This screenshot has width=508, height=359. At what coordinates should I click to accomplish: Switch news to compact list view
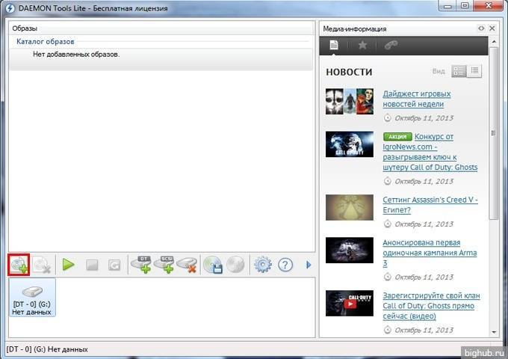[x=474, y=71]
